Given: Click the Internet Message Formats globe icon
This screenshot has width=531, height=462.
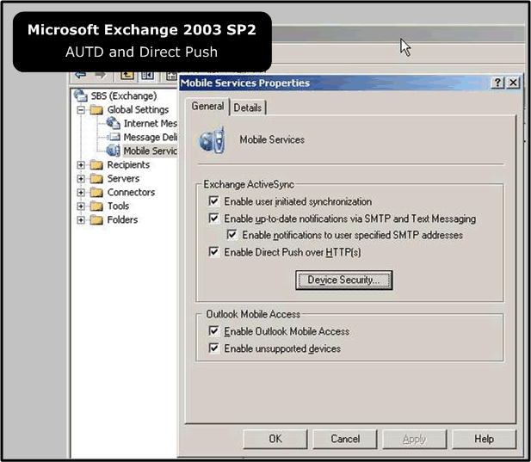Looking at the screenshot, I should [x=113, y=123].
